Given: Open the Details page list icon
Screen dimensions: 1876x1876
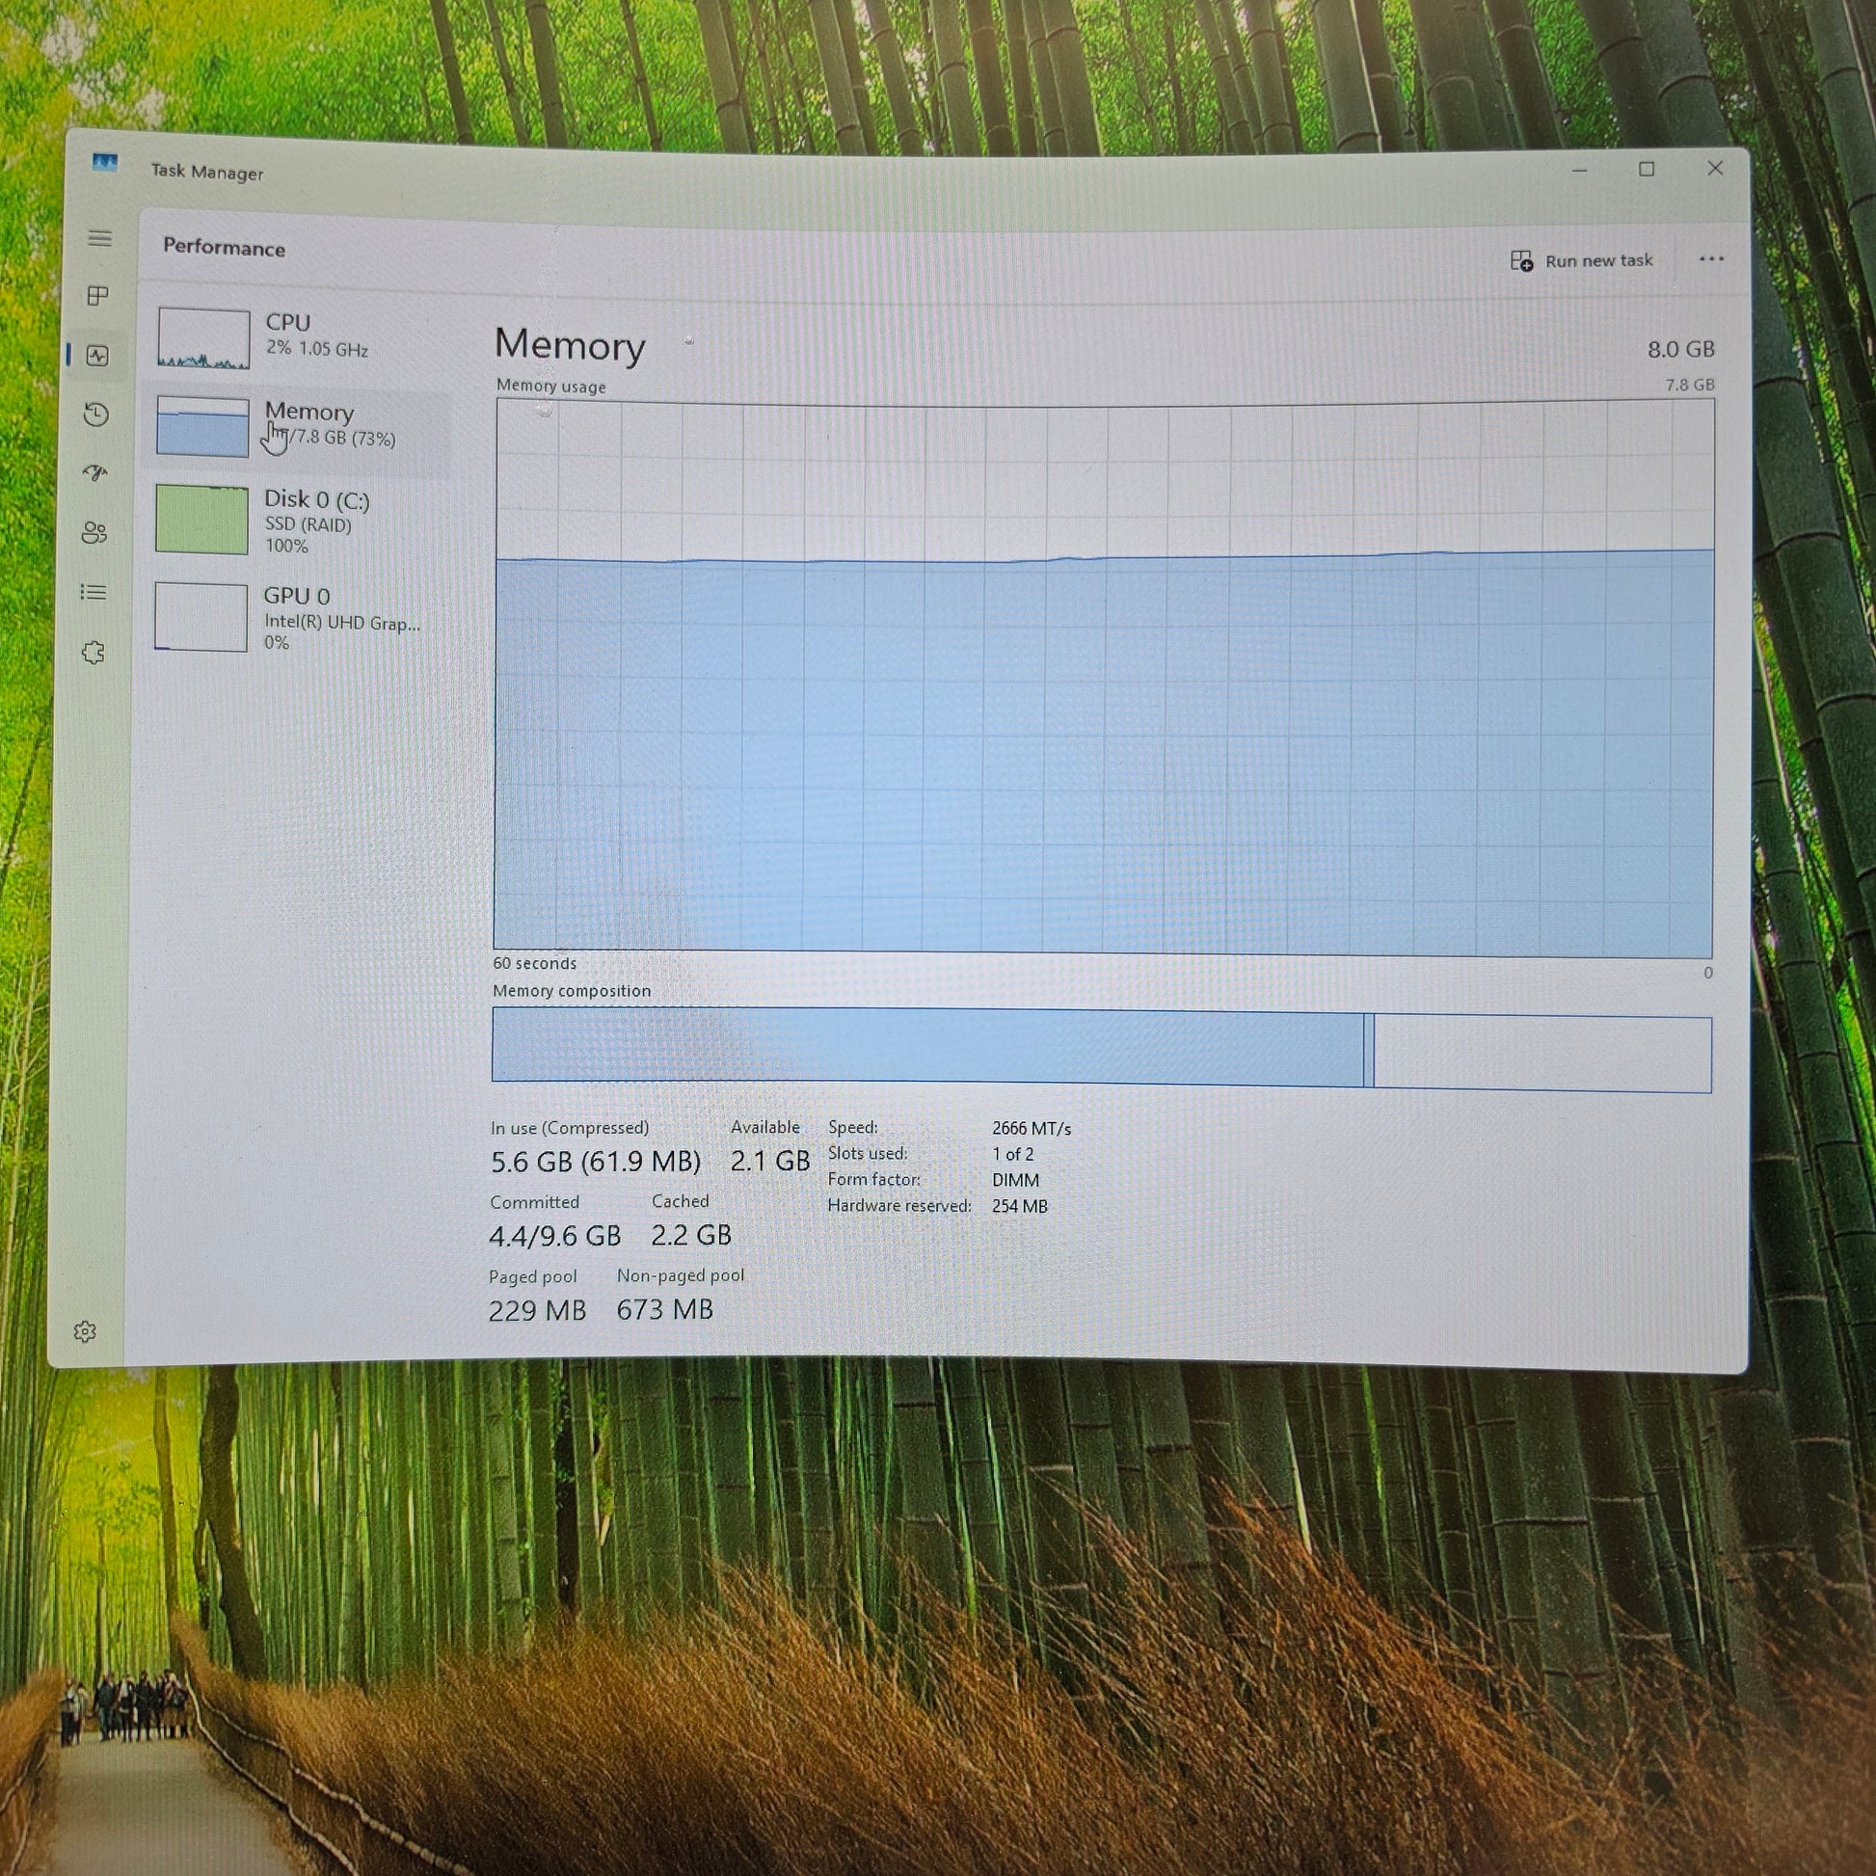Looking at the screenshot, I should (x=94, y=592).
